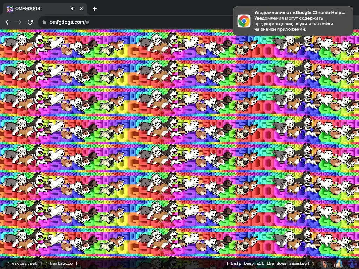Click the Chrome logo in the notification

[244, 21]
